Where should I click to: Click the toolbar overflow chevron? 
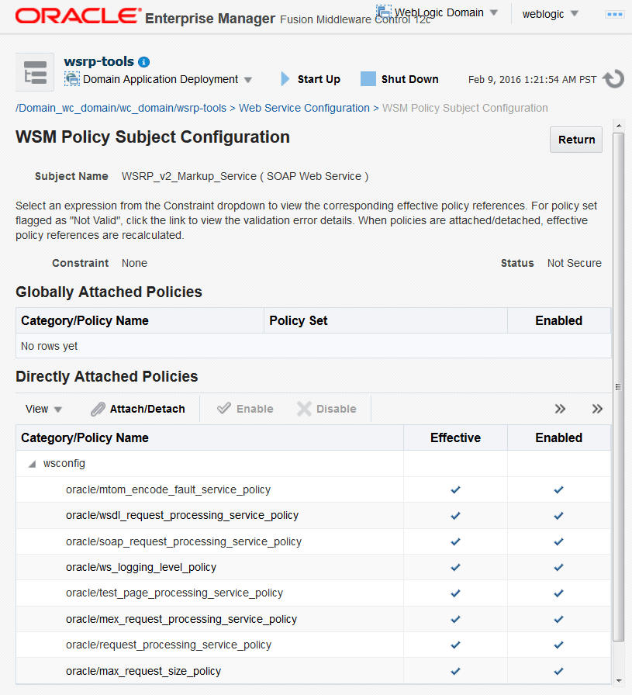coord(560,409)
